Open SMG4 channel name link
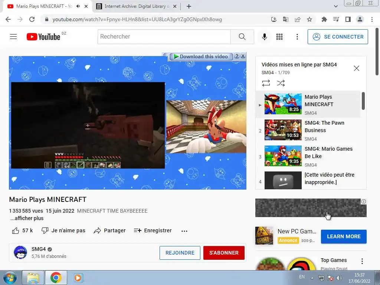Viewport: 380px width, 285px height. coord(39,249)
